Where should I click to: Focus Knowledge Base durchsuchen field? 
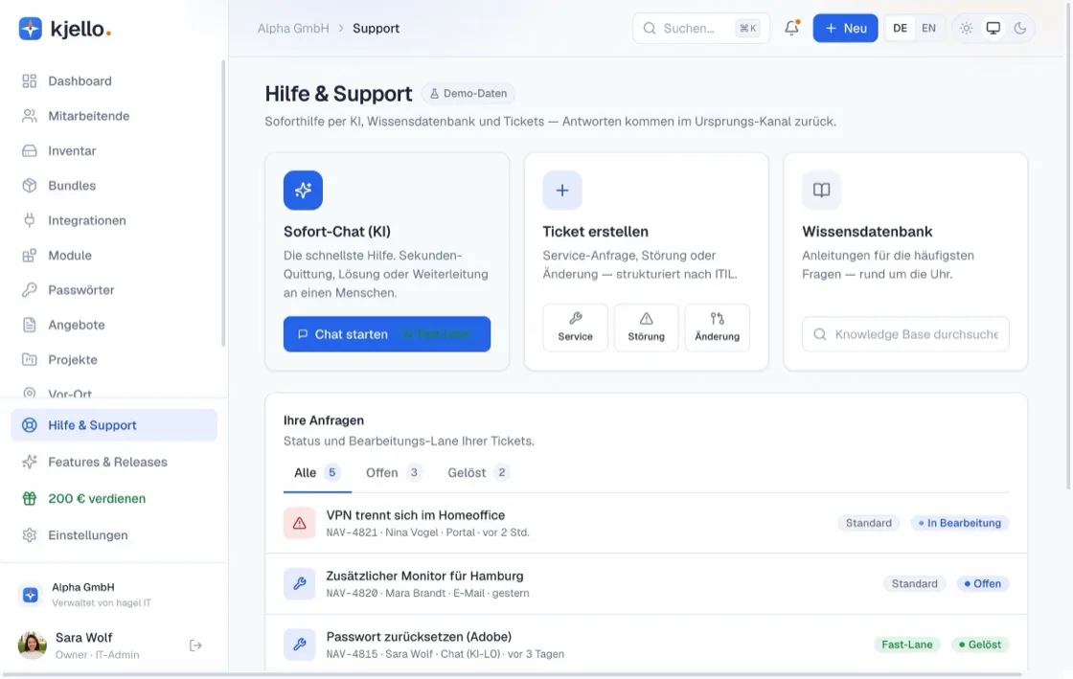click(905, 334)
